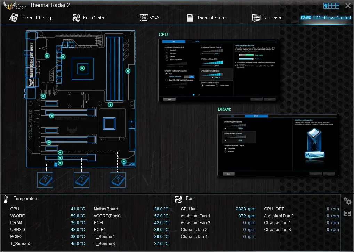Open the CPU power settings preview
The height and width of the screenshot is (252, 354).
click(x=219, y=70)
